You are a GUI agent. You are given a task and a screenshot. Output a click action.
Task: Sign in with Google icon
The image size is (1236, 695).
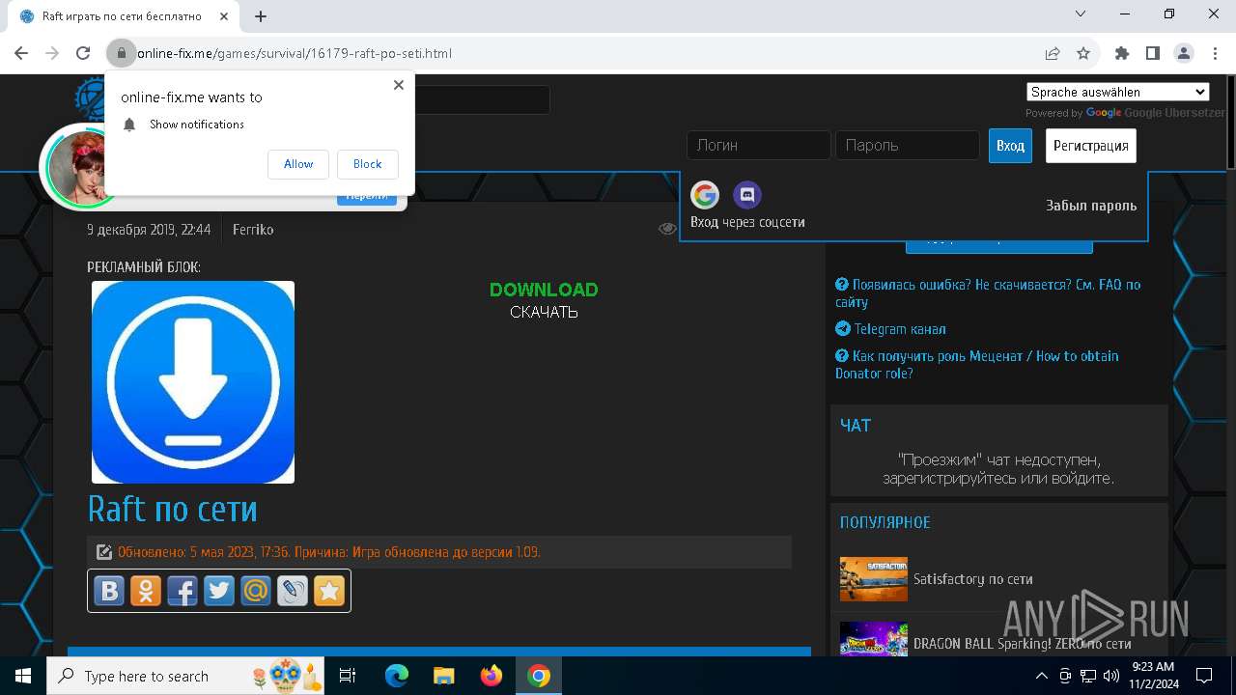tap(705, 195)
